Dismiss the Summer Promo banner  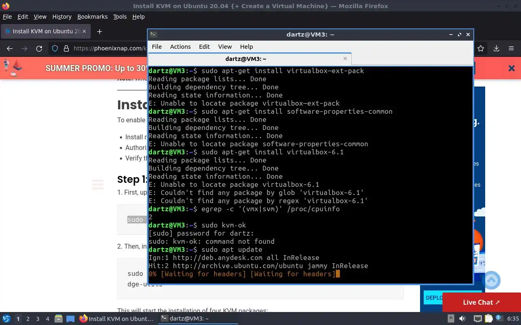pos(512,68)
